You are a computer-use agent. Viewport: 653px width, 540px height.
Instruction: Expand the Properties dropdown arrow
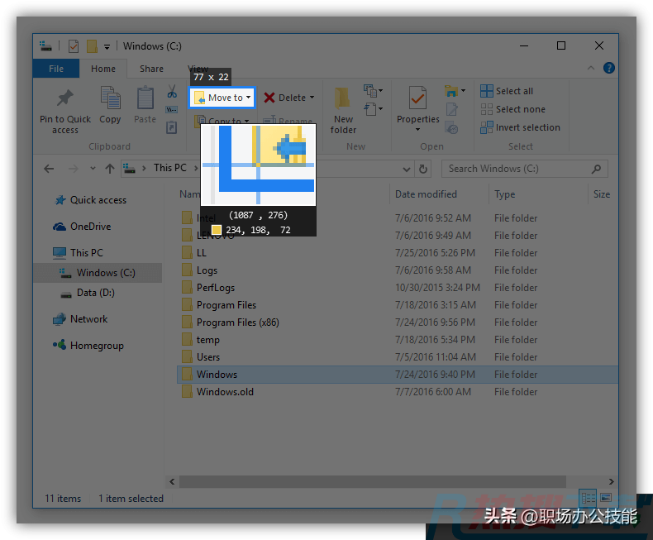pyautogui.click(x=417, y=130)
